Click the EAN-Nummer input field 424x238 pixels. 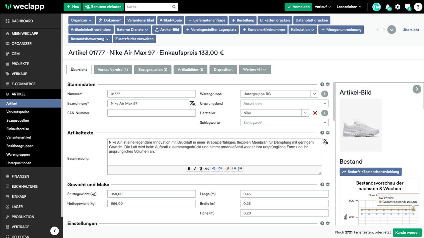point(151,113)
